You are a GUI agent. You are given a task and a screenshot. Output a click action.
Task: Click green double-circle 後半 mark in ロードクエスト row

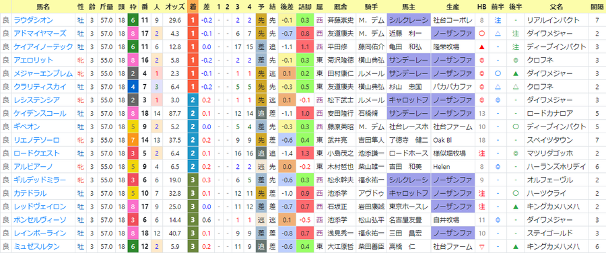point(515,153)
